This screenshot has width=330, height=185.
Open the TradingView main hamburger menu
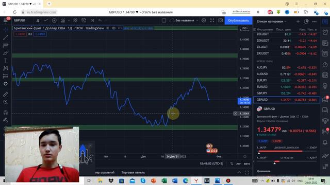coord(6,21)
